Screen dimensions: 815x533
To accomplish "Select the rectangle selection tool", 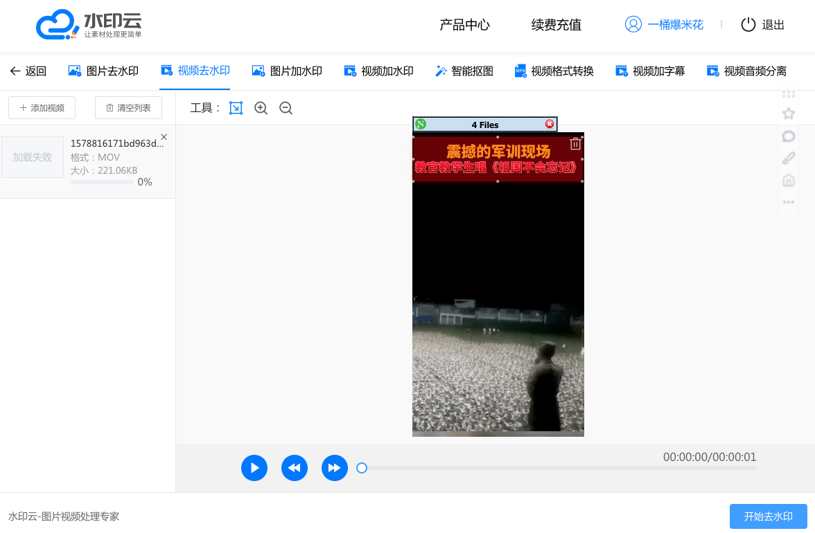I will (x=236, y=108).
